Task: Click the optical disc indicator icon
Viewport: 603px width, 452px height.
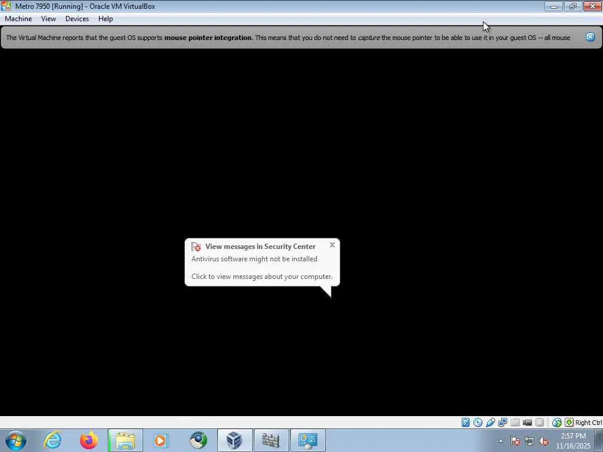Action: [x=478, y=423]
